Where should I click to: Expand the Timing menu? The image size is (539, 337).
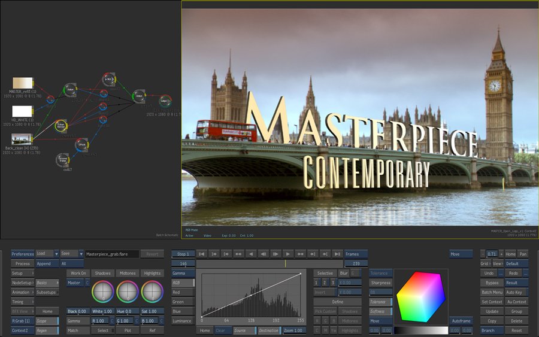(x=22, y=302)
